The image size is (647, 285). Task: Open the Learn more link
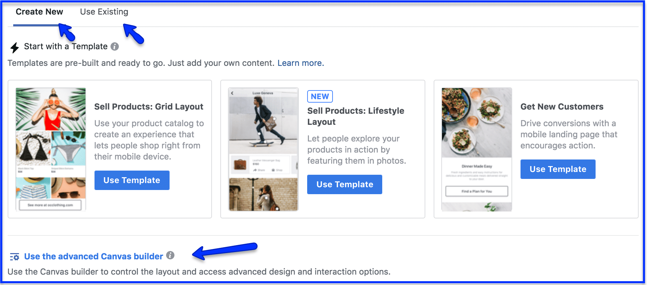[301, 63]
